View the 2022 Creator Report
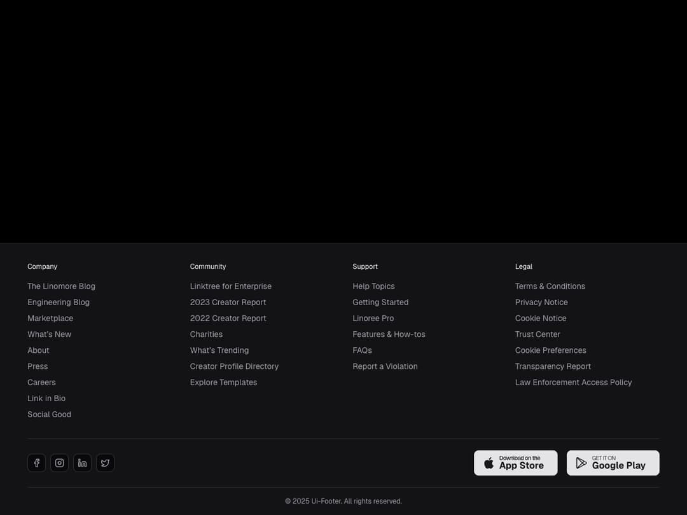This screenshot has height=515, width=687. click(x=228, y=319)
